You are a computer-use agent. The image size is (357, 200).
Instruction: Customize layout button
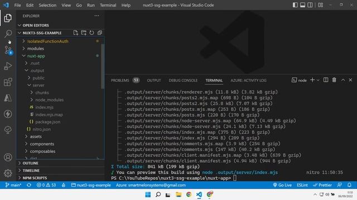pos(321,5)
